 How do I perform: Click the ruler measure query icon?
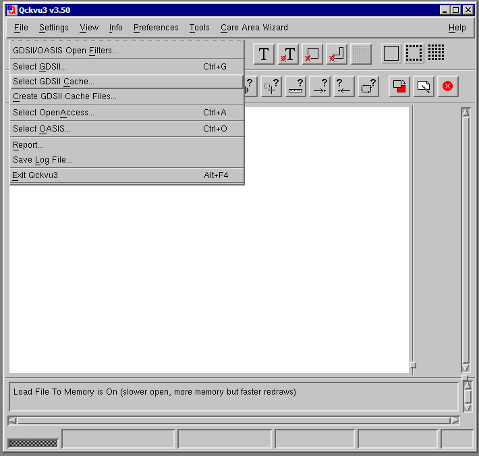tap(295, 86)
